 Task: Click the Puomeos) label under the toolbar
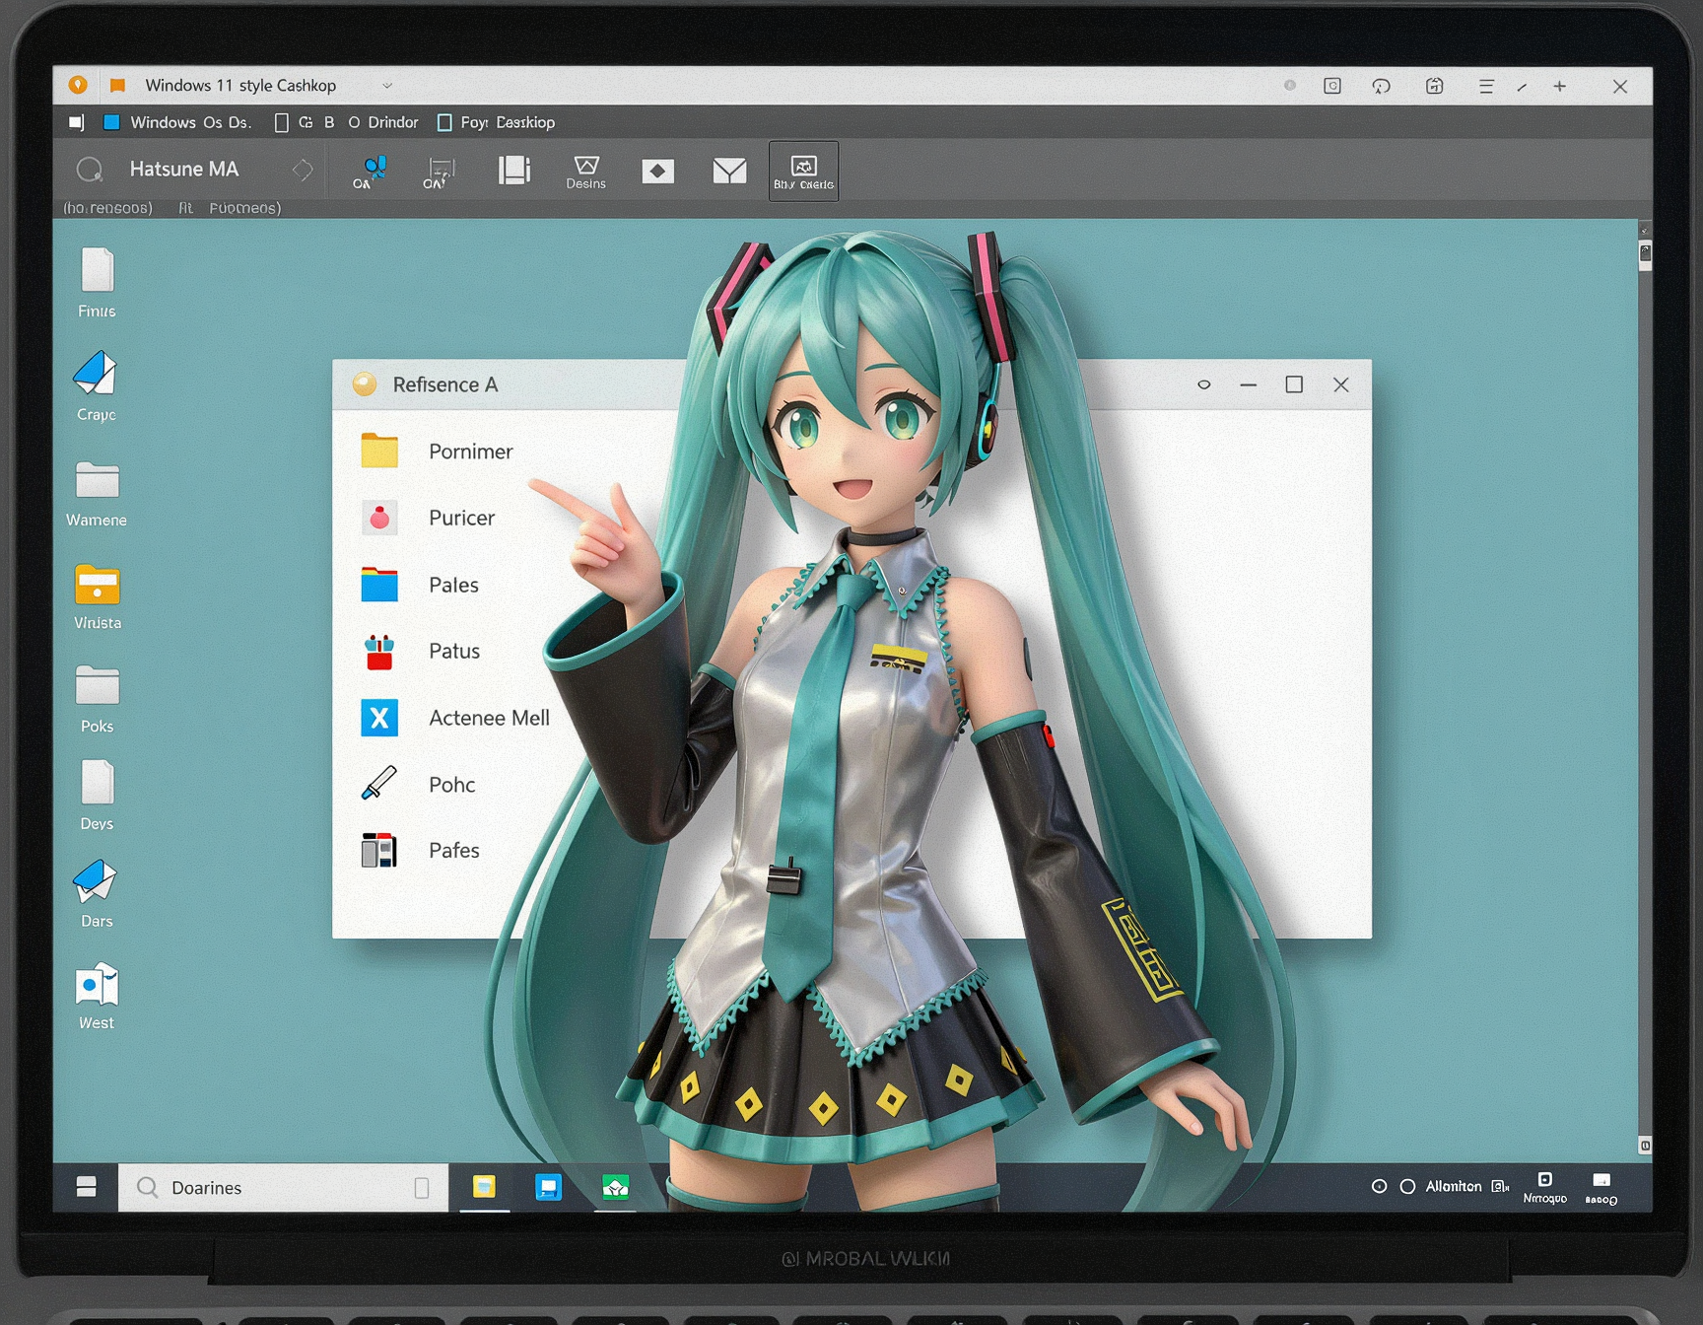click(x=245, y=208)
